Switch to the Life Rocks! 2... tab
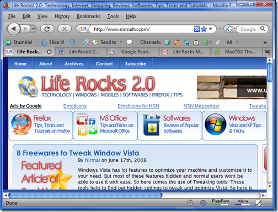This screenshot has height=212, width=278. [81, 52]
